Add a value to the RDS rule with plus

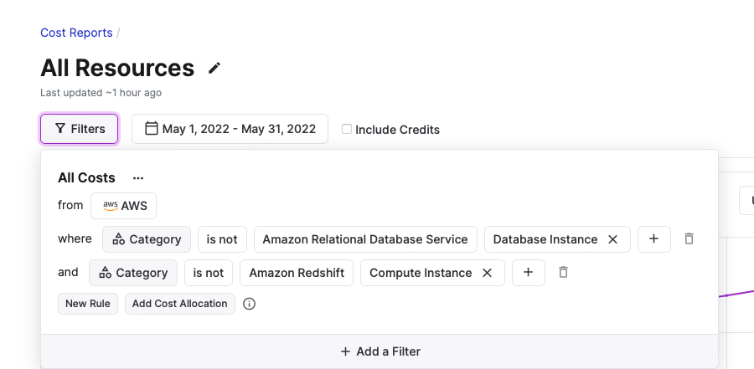[654, 239]
